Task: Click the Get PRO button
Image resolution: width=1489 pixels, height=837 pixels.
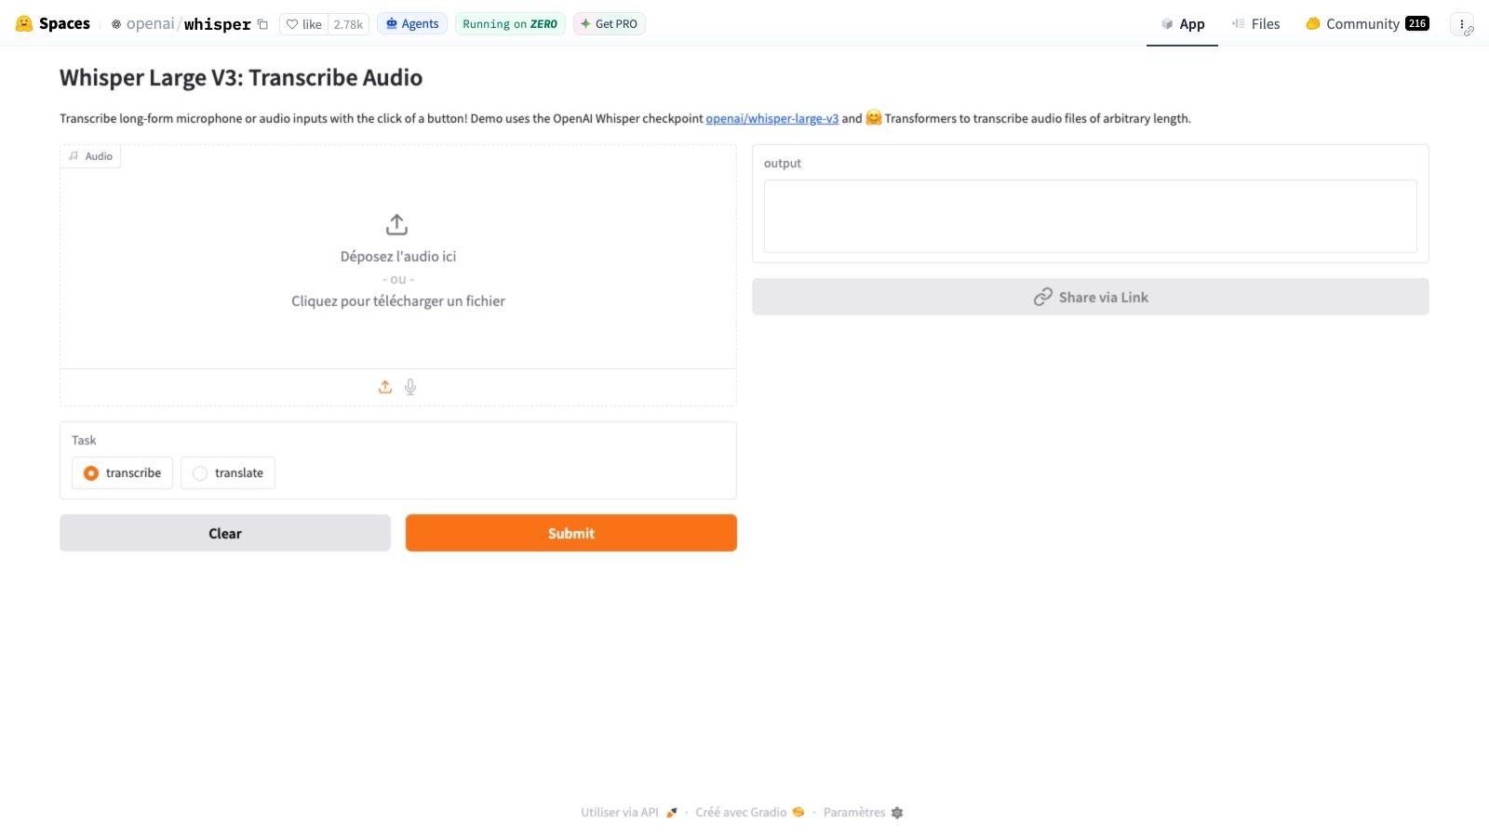Action: click(609, 24)
